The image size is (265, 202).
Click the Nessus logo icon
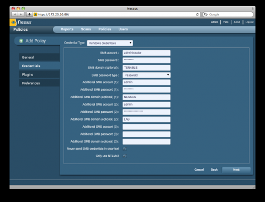13,22
